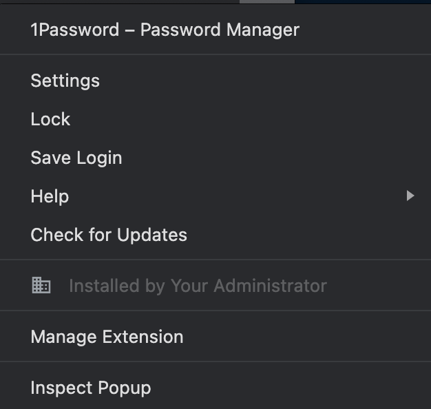Select Check for Updates
Screen dimensions: 431x409
(x=215, y=235)
